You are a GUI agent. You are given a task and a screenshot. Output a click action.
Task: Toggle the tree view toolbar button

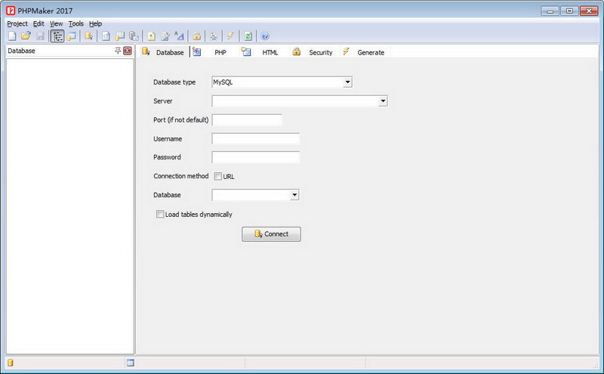pos(57,36)
